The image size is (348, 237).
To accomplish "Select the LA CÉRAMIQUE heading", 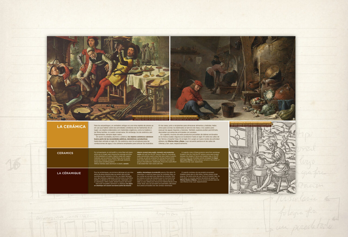I will coord(69,173).
